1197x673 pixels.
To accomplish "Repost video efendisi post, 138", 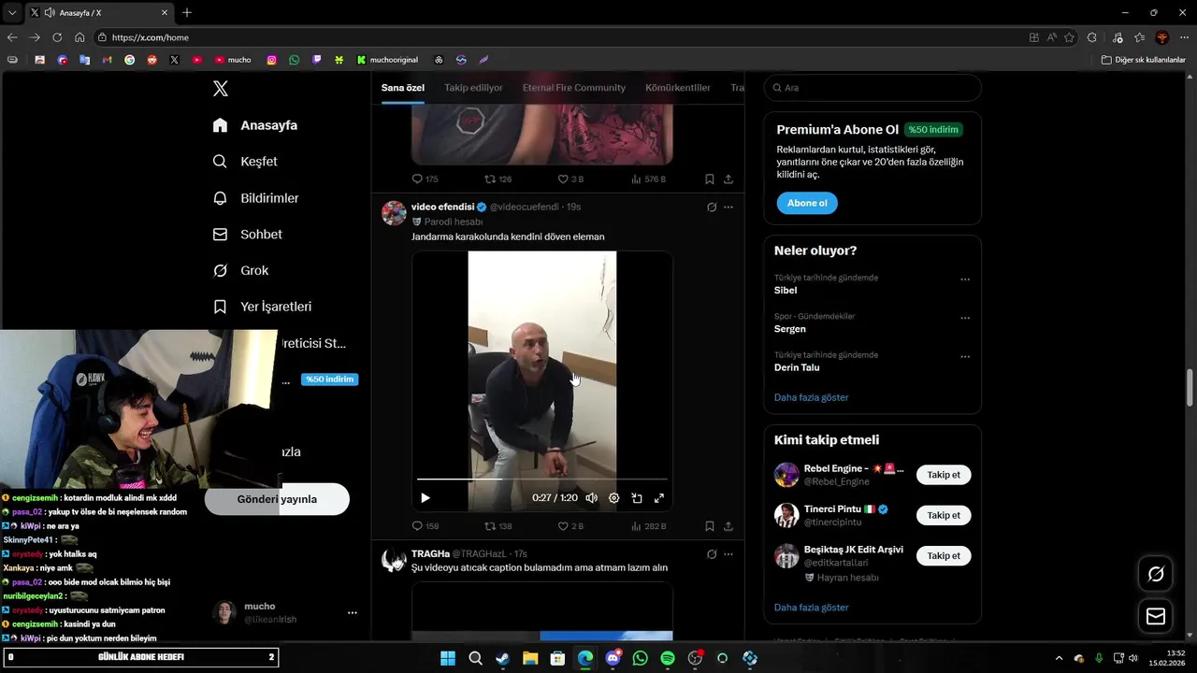I will coord(498,526).
